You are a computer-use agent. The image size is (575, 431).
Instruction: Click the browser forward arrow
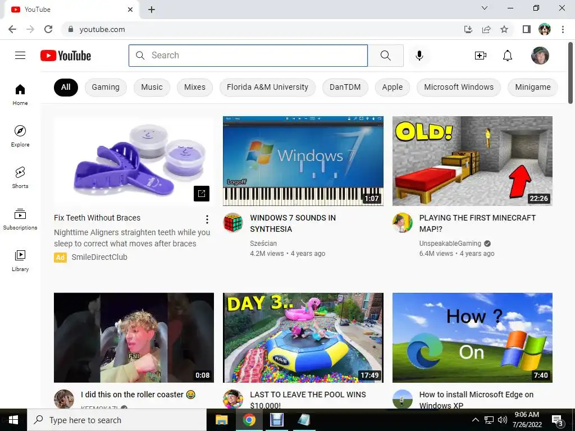30,29
